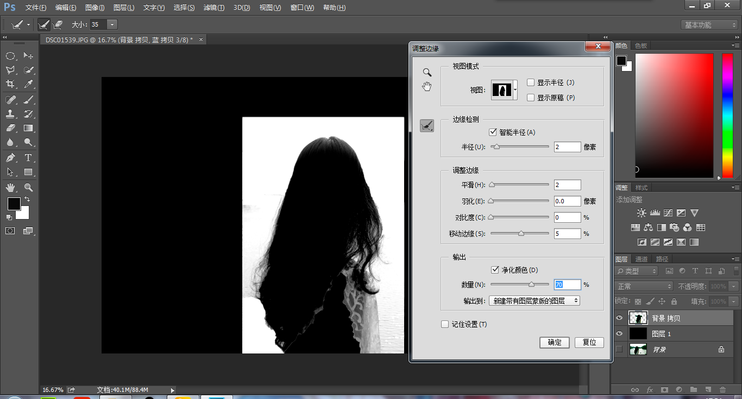Switch to the 通道 tab
This screenshot has height=399, width=742.
642,259
